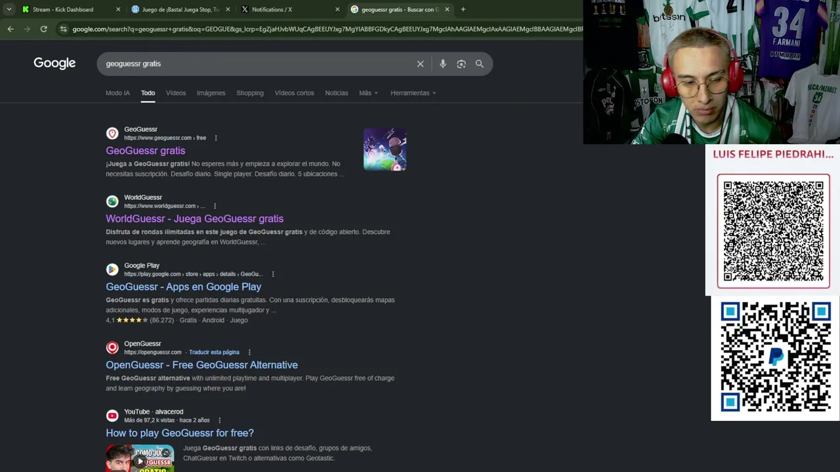840x472 pixels.
Task: Go back to the previous page
Action: tap(10, 29)
